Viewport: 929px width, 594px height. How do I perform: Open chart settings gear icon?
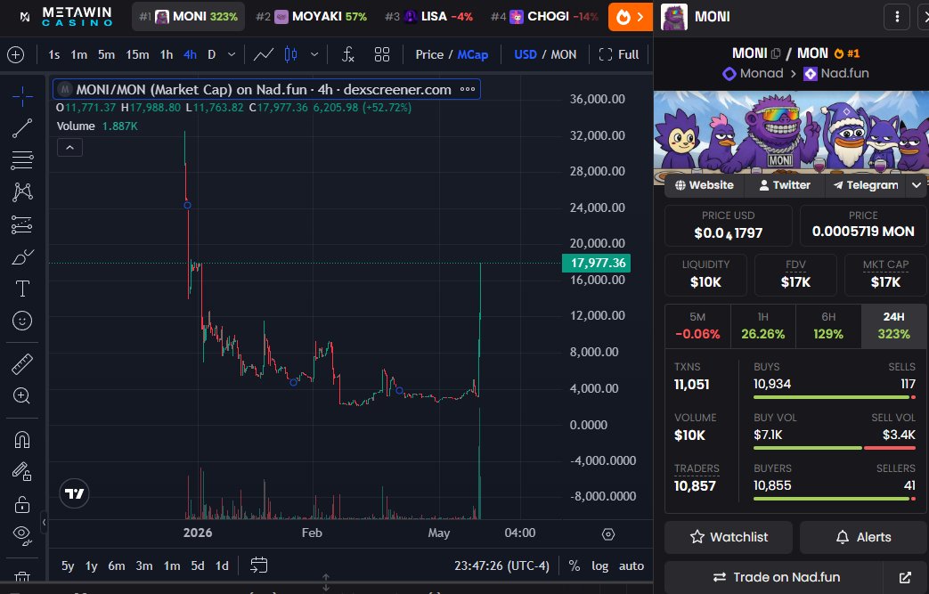[608, 534]
